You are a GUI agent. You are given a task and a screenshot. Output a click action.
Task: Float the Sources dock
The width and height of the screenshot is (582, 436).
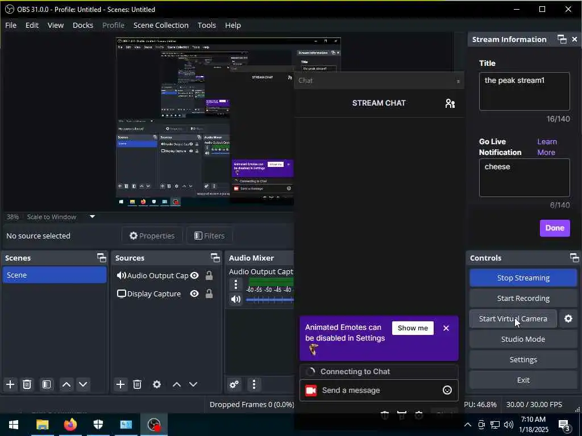coord(215,258)
